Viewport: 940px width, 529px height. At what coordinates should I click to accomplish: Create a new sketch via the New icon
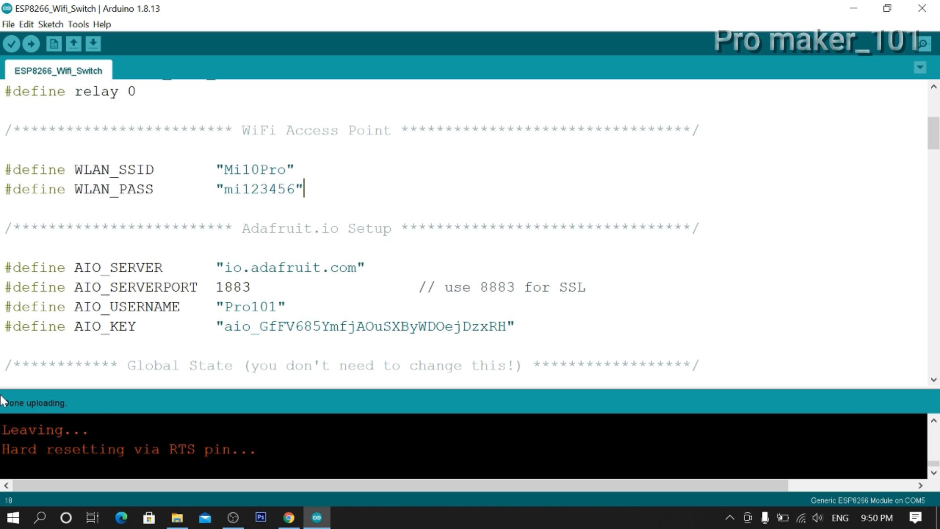tap(54, 44)
